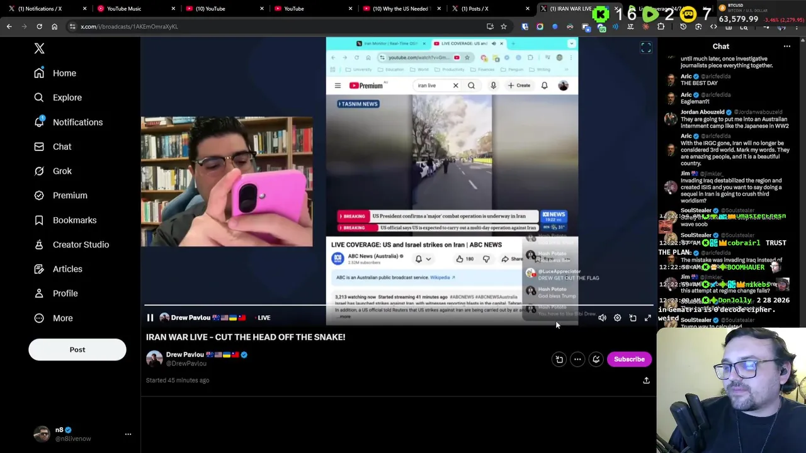The height and width of the screenshot is (453, 806).
Task: Click the Profile icon in the sidebar
Action: [39, 293]
